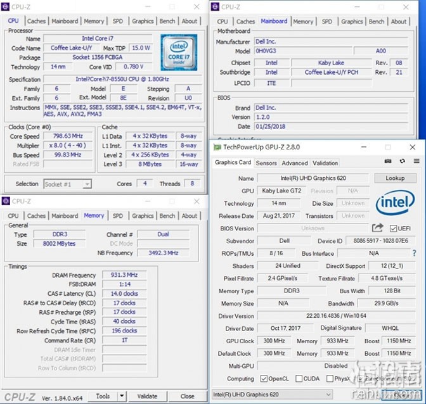Viewport: 426px width, 404px height.
Task: Open Bench tab in CPU-Z Processor window
Action: coord(167,21)
